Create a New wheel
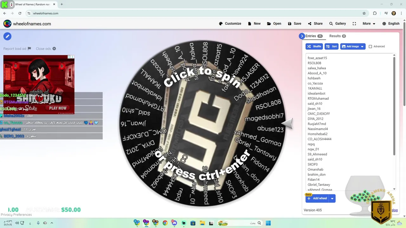Image resolution: width=406 pixels, height=228 pixels. 254,23
